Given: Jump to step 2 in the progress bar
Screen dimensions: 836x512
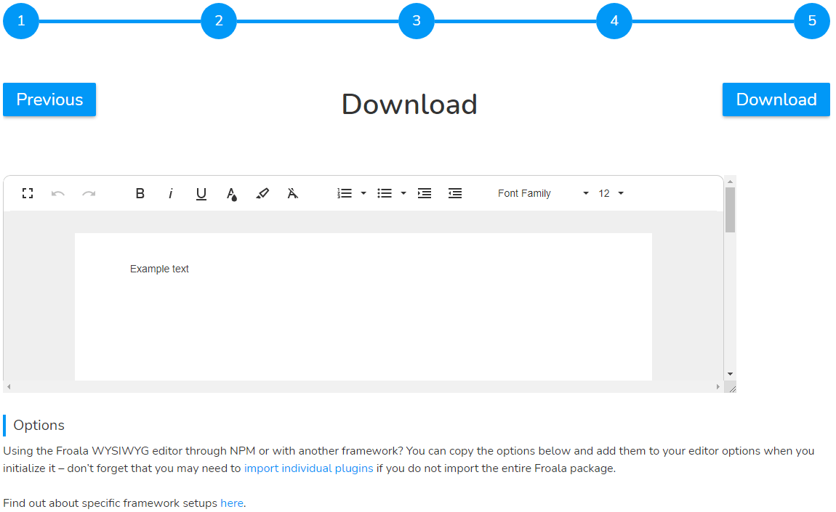Looking at the screenshot, I should pos(219,20).
